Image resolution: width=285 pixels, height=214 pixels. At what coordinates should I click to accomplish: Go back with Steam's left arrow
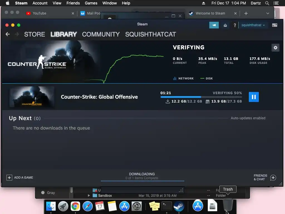tap(8, 34)
